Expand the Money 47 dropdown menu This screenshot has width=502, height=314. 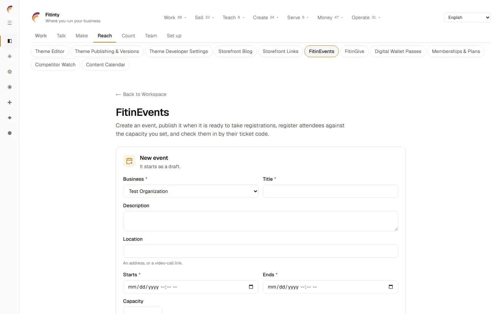coord(330,17)
